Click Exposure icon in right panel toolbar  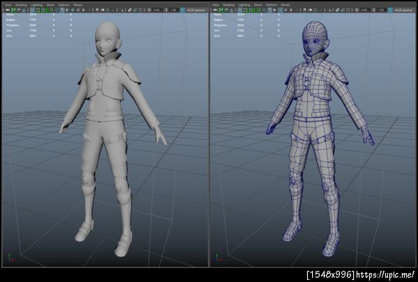tap(357, 10)
